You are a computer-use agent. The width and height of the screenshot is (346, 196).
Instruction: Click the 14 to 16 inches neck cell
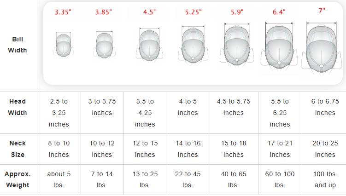pos(188,149)
